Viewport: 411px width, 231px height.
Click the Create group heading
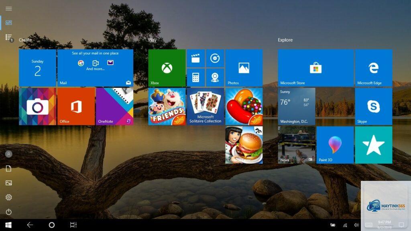[25, 40]
